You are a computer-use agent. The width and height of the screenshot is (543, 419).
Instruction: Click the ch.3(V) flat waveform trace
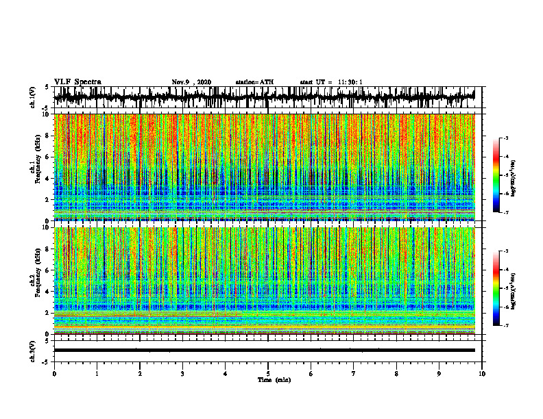(265, 351)
